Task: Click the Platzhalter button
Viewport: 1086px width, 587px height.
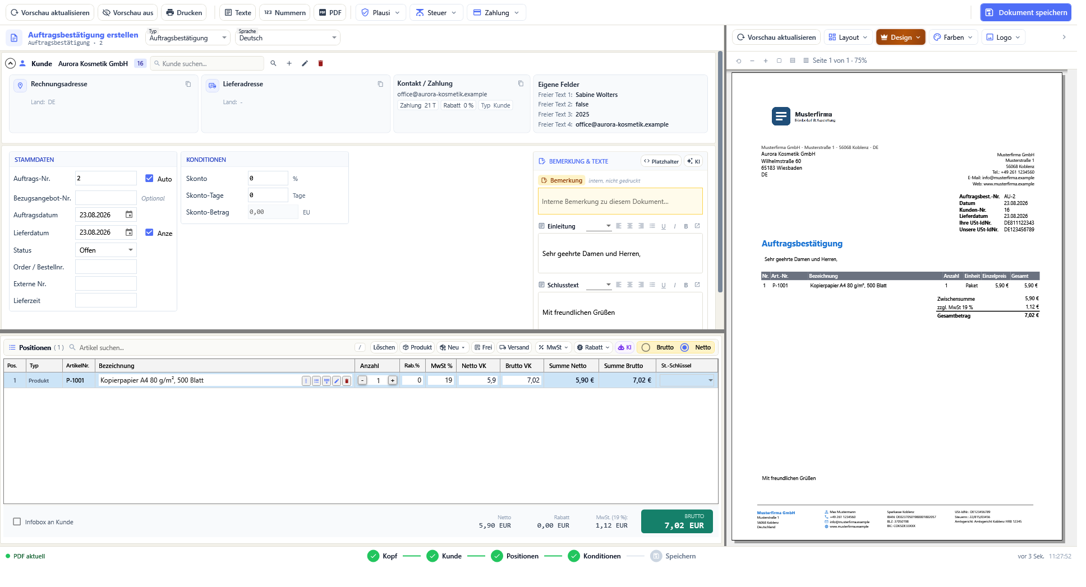Action: (661, 161)
